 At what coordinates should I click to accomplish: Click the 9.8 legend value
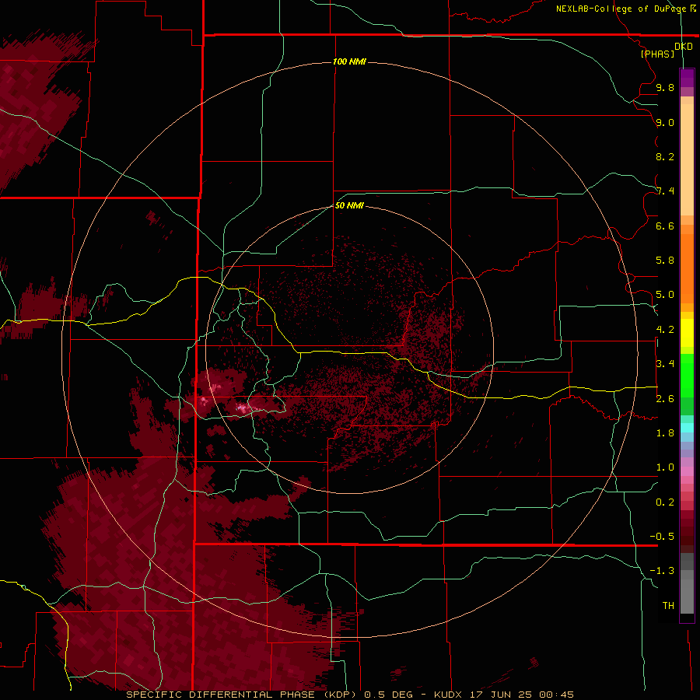(x=665, y=87)
